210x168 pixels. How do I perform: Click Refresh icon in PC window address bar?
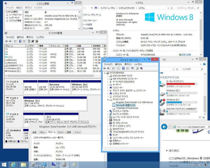point(177,69)
